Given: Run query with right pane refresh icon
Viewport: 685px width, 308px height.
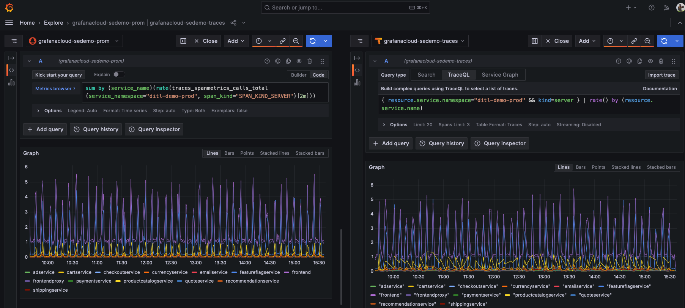Looking at the screenshot, I should pos(664,41).
